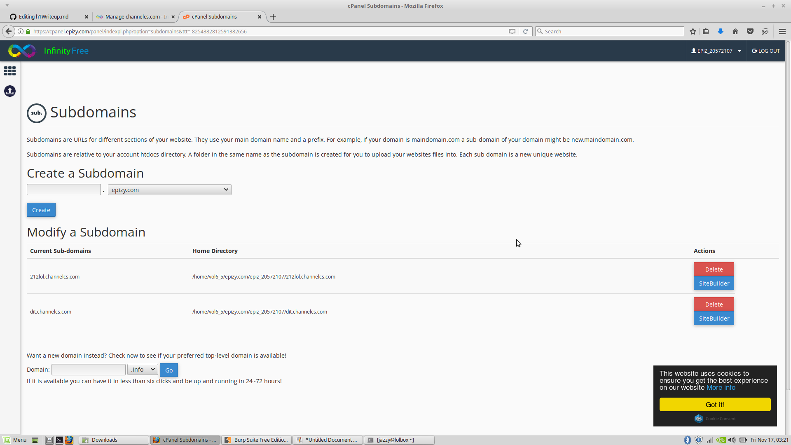Click the URL address bar

268,31
